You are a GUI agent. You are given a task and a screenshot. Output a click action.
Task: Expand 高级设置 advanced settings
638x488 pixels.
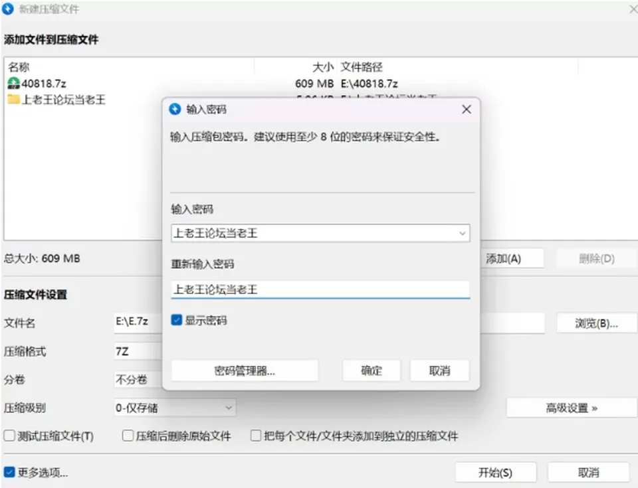572,408
